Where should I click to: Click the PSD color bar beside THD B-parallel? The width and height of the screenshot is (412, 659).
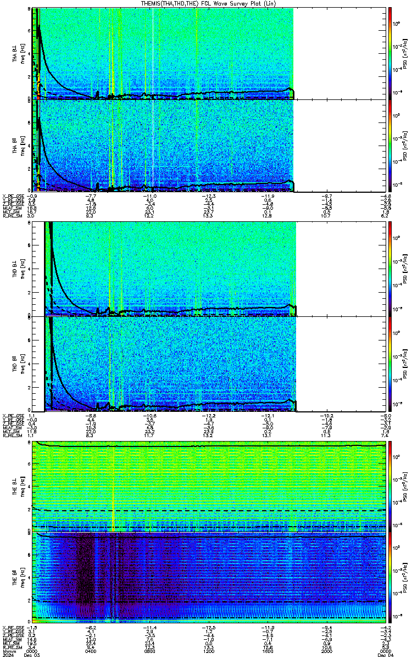click(x=390, y=364)
